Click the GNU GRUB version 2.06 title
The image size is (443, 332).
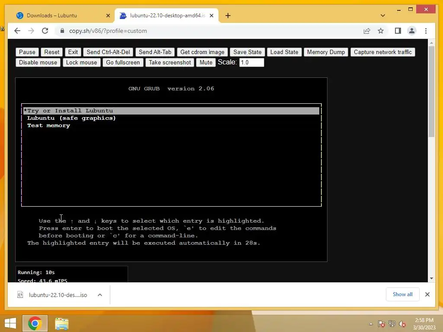click(171, 89)
